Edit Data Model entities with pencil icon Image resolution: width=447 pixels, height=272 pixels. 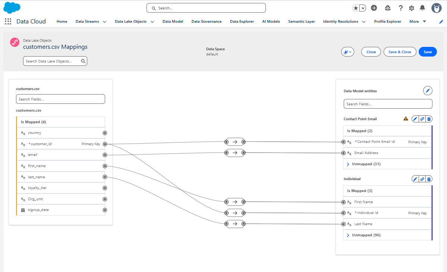428,91
